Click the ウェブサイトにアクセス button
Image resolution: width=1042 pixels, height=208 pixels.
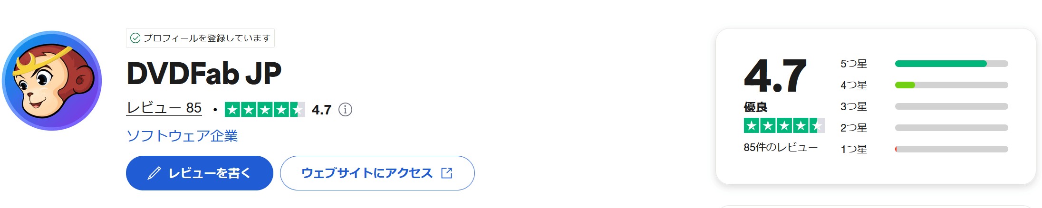[x=377, y=173]
